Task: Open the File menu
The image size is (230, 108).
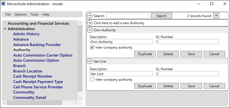Action: pyautogui.click(x=8, y=14)
